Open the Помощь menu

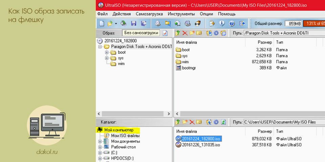227,14
